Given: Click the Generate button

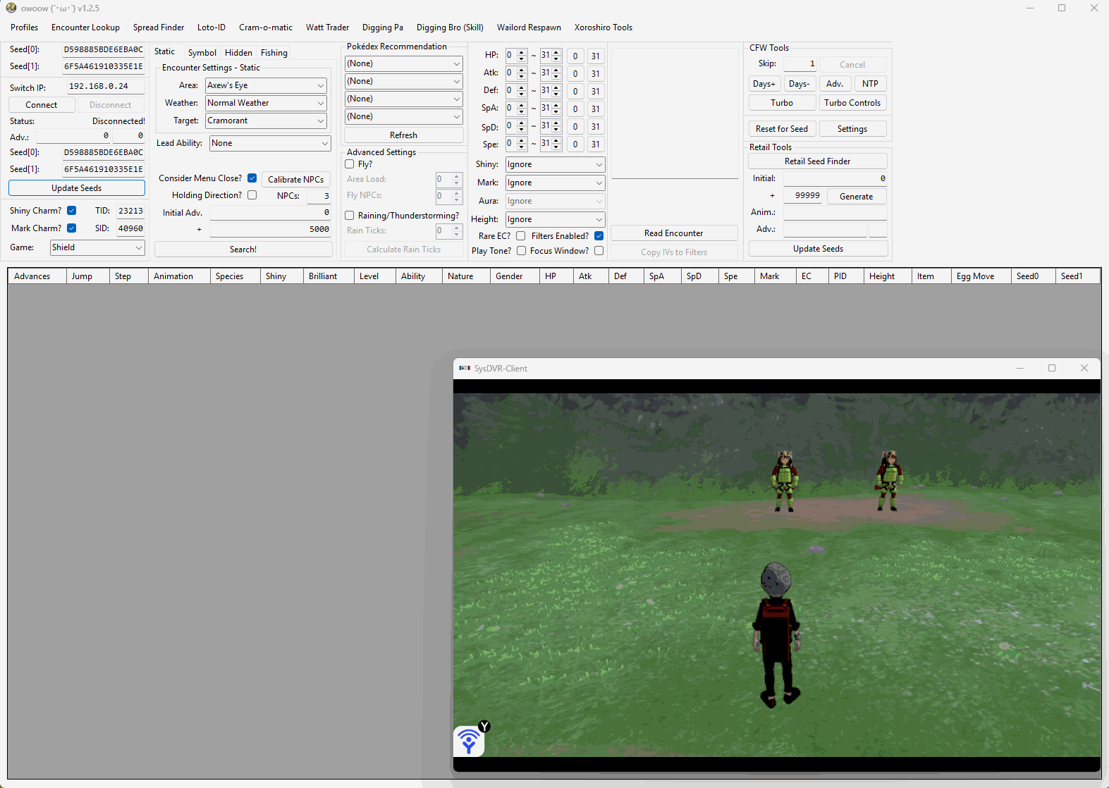Looking at the screenshot, I should 857,197.
